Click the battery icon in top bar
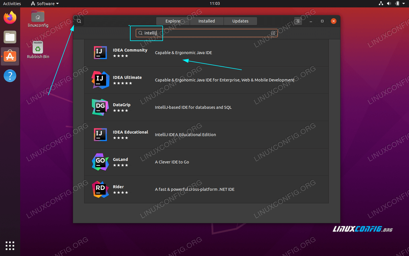This screenshot has width=409, height=256. (397, 3)
